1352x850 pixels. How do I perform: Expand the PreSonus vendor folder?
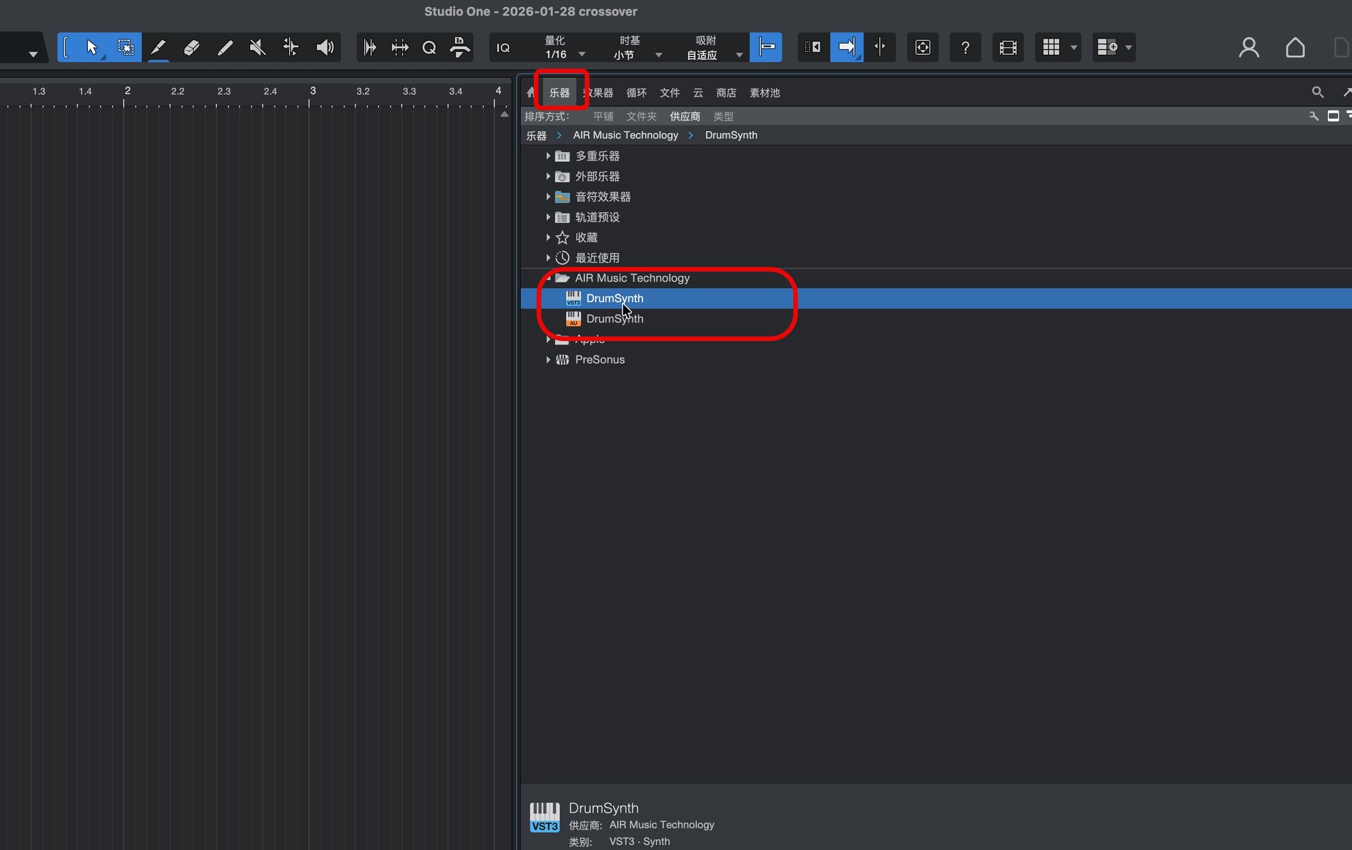pos(548,360)
